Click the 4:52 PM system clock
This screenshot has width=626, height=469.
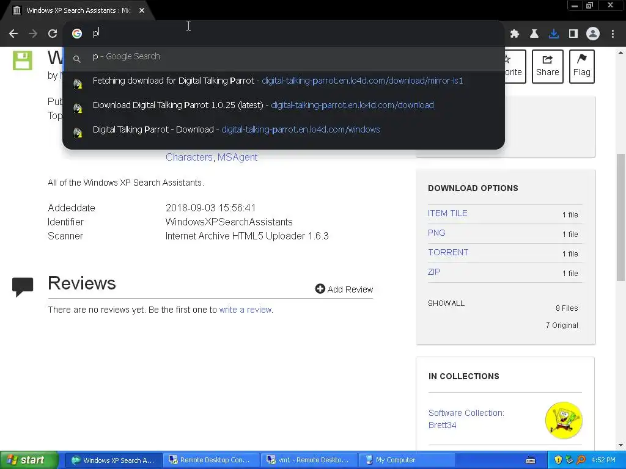click(x=603, y=460)
